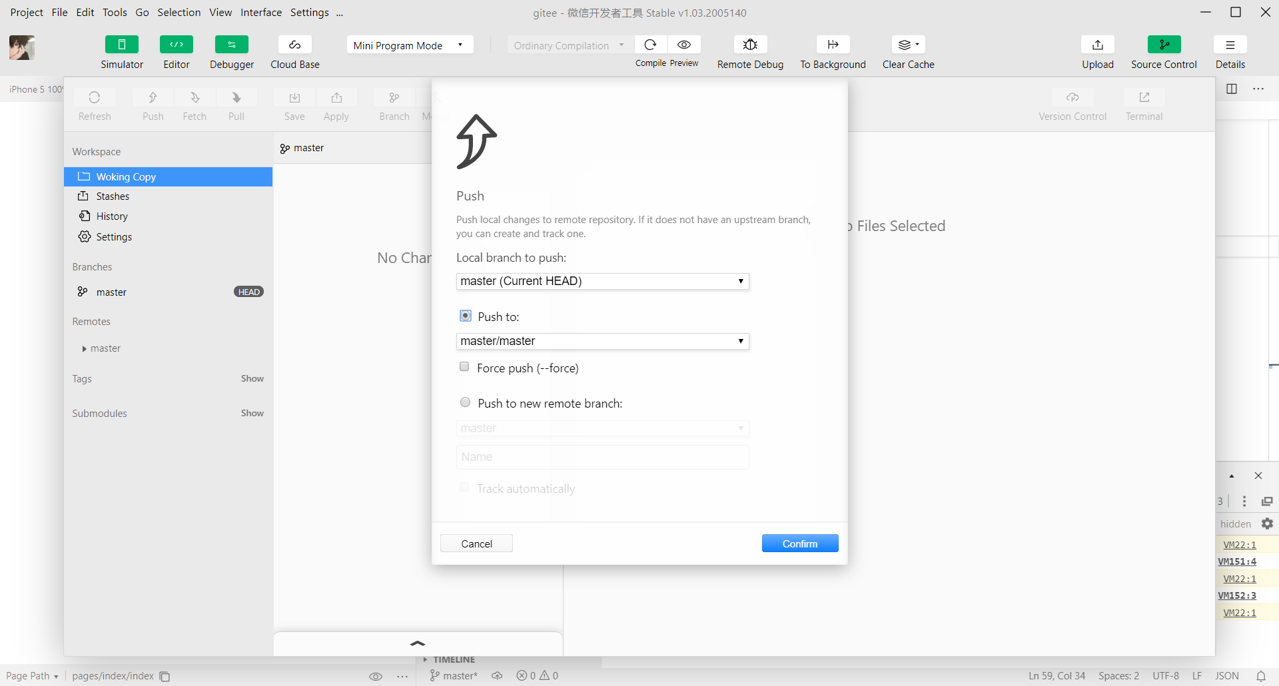
Task: Toggle the Editor panel
Action: [177, 45]
